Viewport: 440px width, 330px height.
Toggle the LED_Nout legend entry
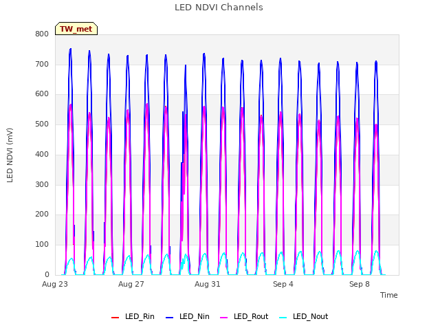[304, 317]
